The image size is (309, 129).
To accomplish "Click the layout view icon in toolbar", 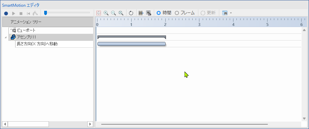I will click(225, 13).
